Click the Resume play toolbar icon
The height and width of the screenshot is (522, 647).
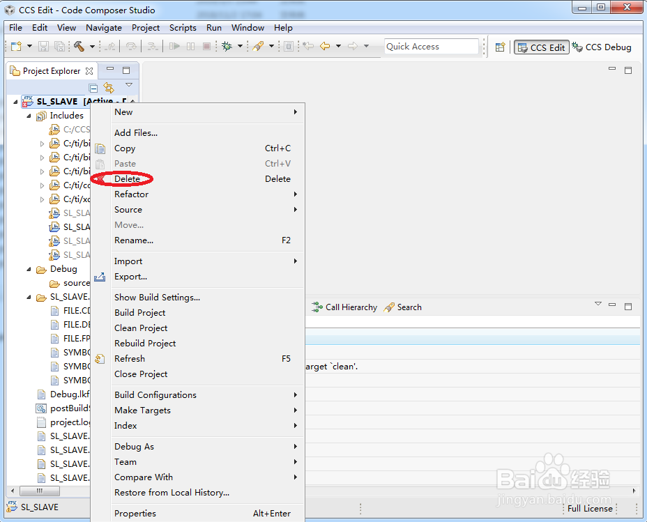(x=174, y=46)
